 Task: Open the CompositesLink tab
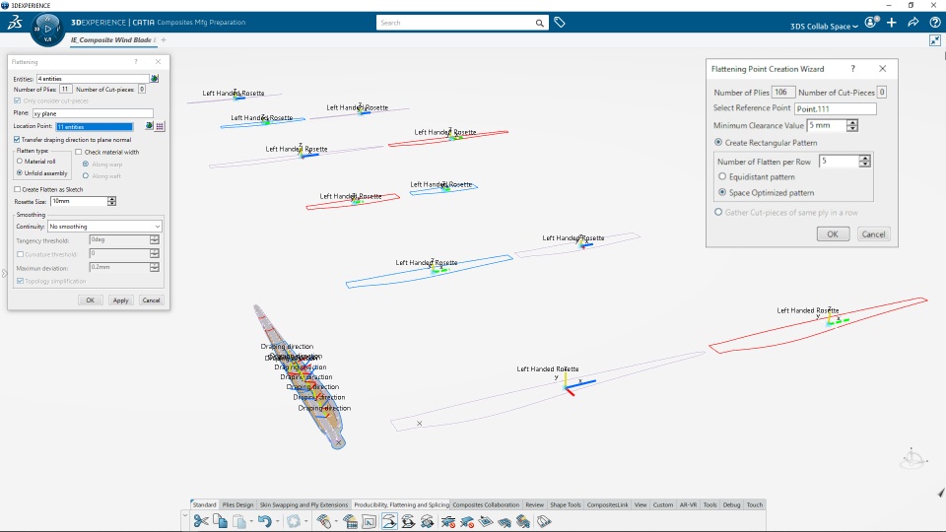tap(608, 504)
